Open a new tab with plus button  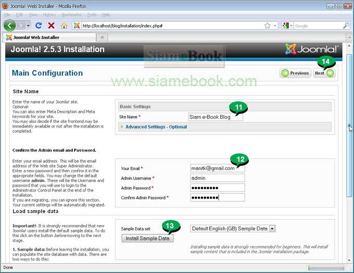click(x=102, y=37)
